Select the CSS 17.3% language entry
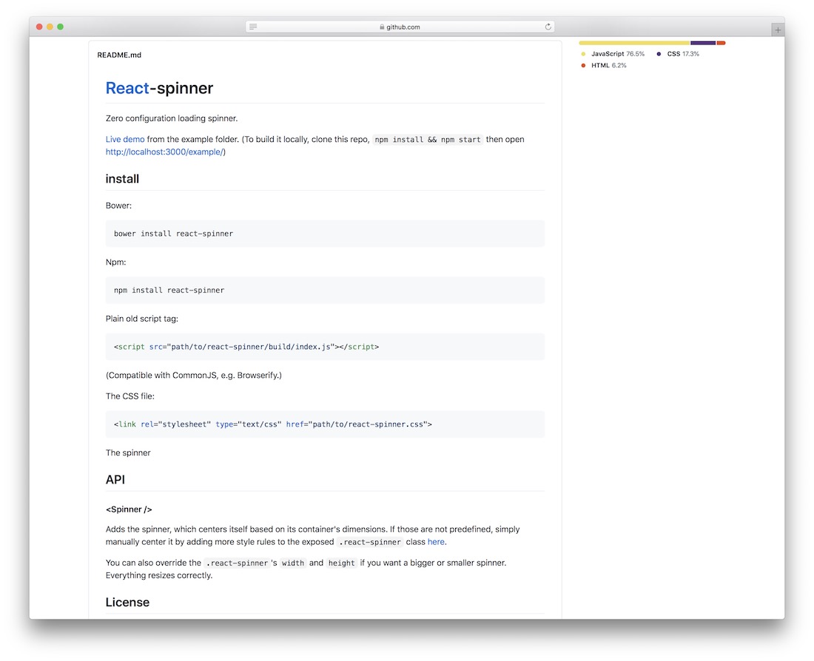 pos(678,54)
